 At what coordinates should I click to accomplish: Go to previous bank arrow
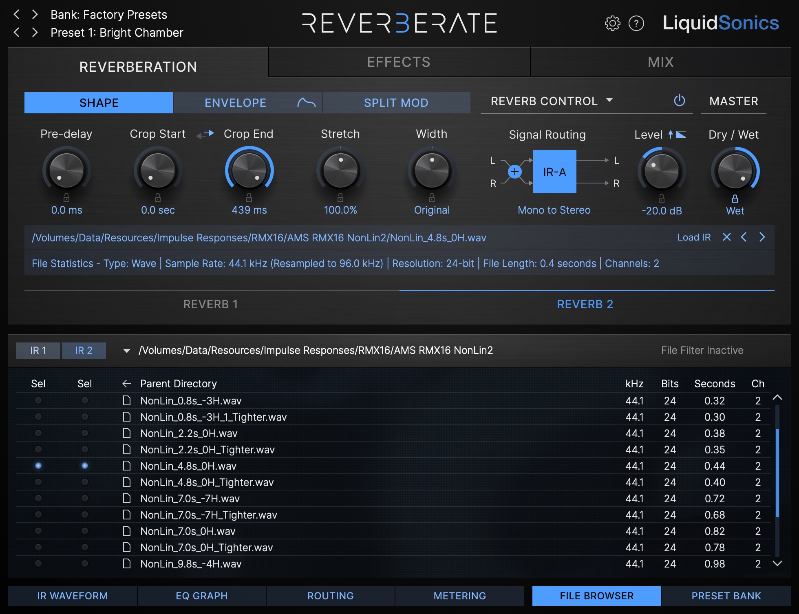[x=17, y=14]
